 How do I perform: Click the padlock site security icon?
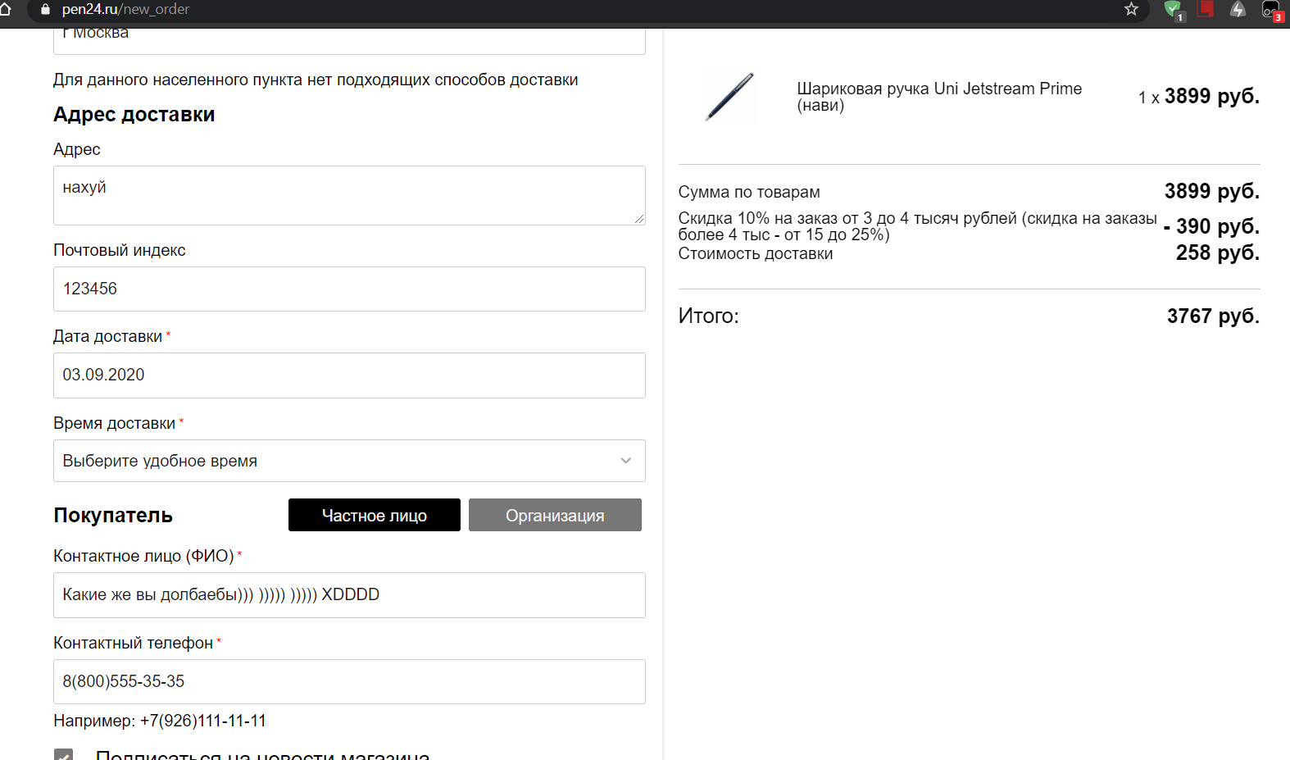[x=45, y=9]
